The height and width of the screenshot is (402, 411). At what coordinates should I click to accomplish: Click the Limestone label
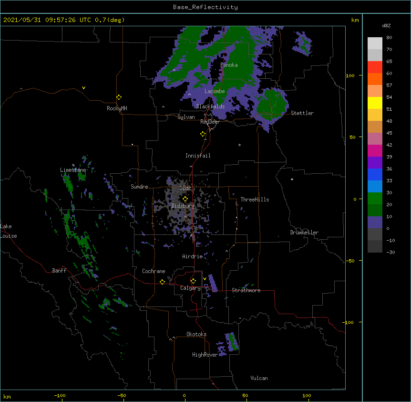[73, 170]
